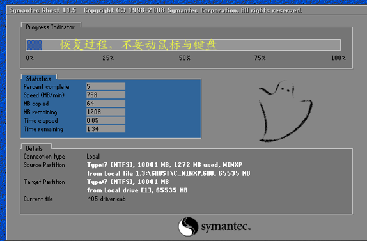Click the Current file driver.cab entry

pos(106,199)
